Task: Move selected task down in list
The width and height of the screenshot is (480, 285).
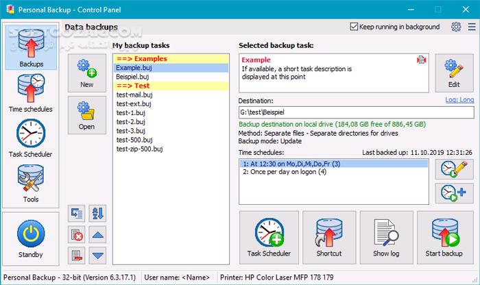Action: [x=97, y=256]
